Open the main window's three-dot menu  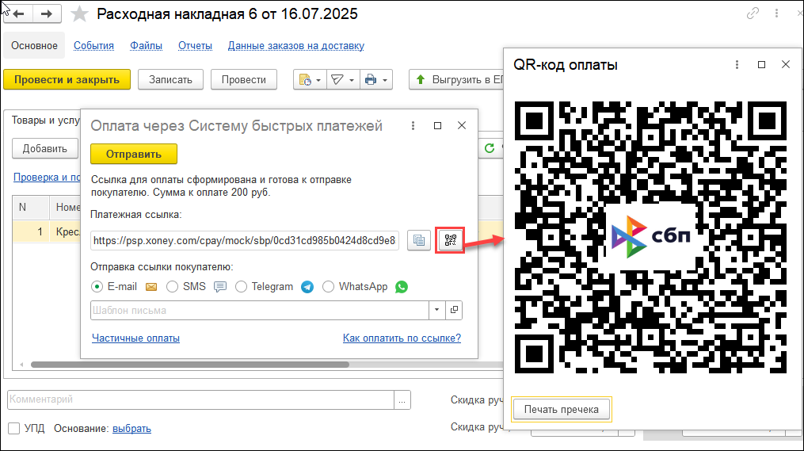click(776, 13)
